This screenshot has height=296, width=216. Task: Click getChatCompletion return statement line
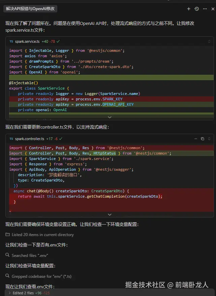90,197
